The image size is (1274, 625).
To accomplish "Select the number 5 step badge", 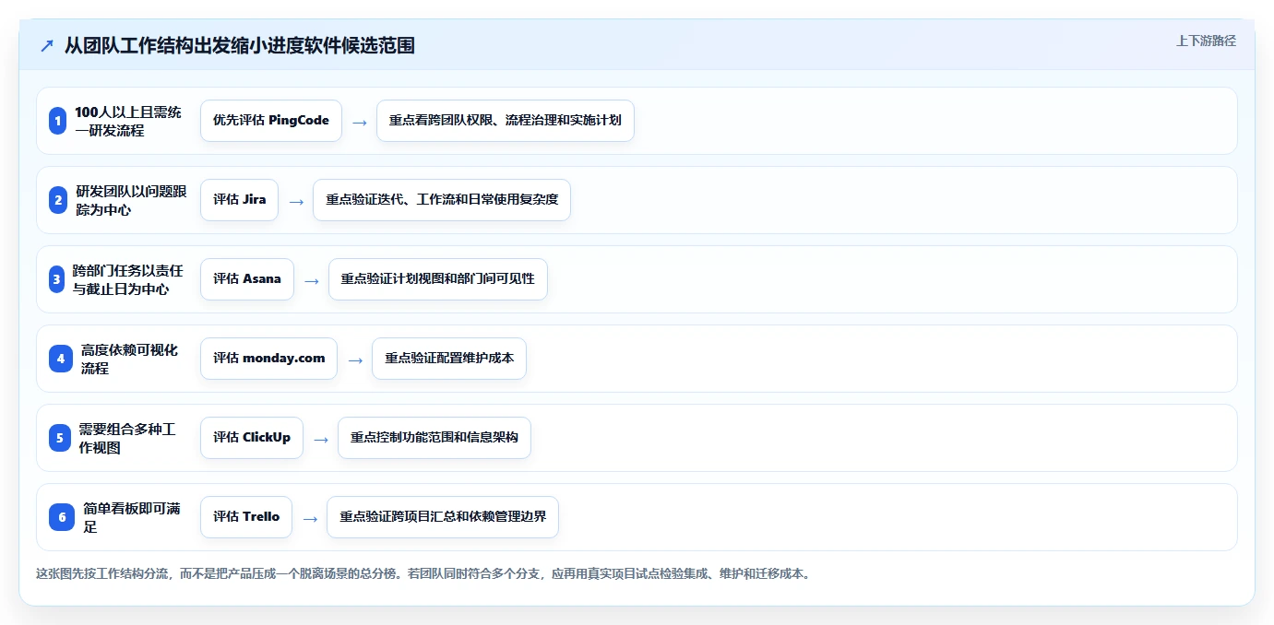I will coord(60,438).
